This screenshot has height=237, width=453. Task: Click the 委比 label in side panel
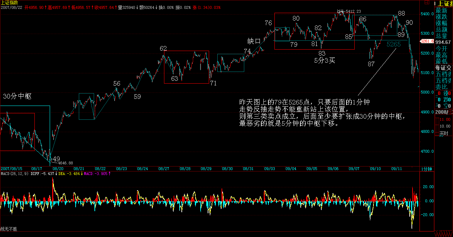[442, 87]
